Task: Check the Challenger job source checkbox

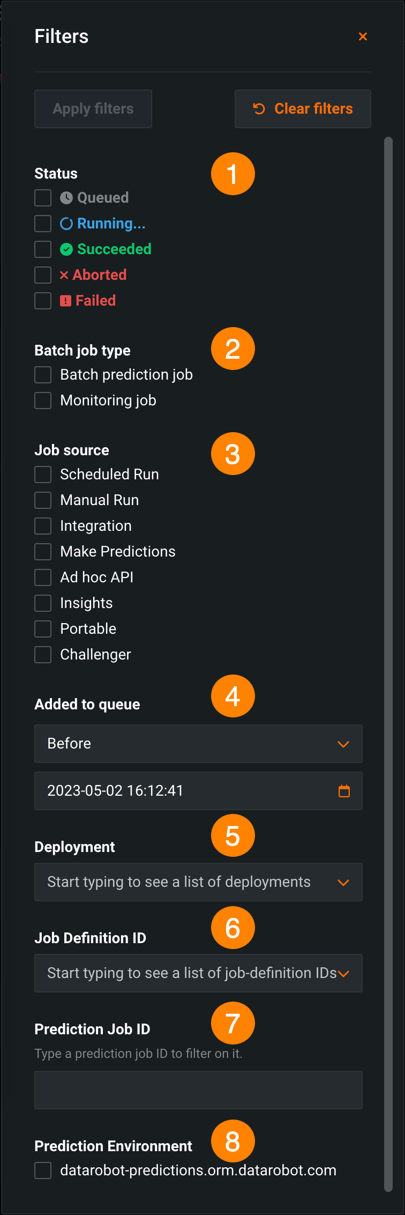Action: (x=43, y=655)
